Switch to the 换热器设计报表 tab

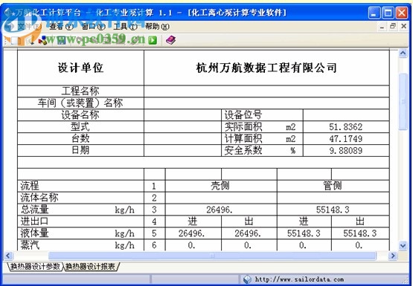pos(90,267)
